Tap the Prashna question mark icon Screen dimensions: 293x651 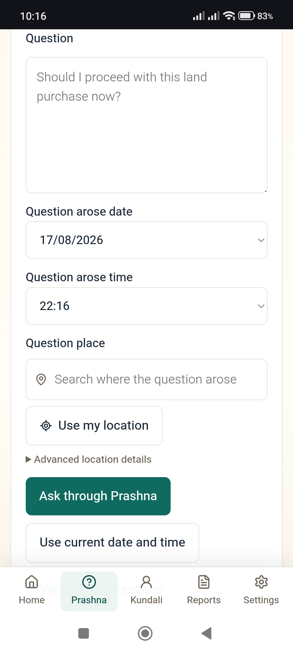click(89, 582)
